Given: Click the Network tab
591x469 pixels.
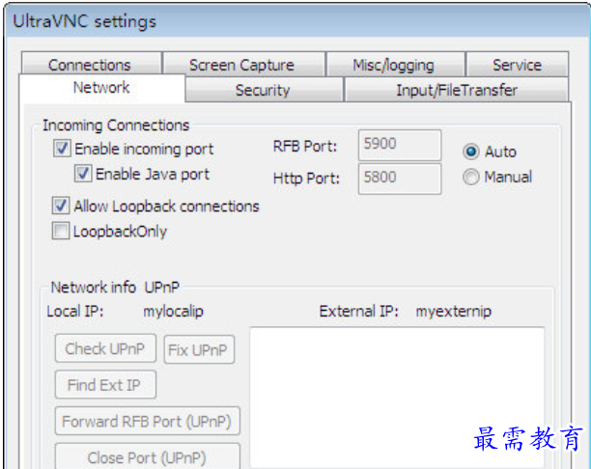Looking at the screenshot, I should (x=101, y=88).
